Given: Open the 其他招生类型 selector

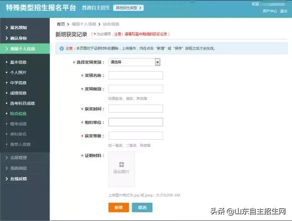Looking at the screenshot, I should pos(128,8).
